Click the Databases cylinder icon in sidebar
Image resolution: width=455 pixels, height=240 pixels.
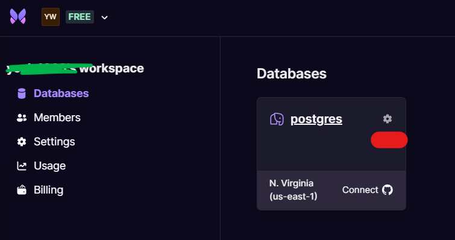22,93
